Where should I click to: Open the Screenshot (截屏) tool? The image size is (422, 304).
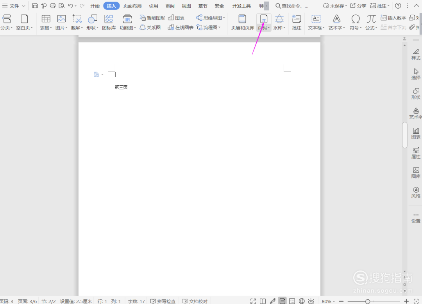point(77,22)
